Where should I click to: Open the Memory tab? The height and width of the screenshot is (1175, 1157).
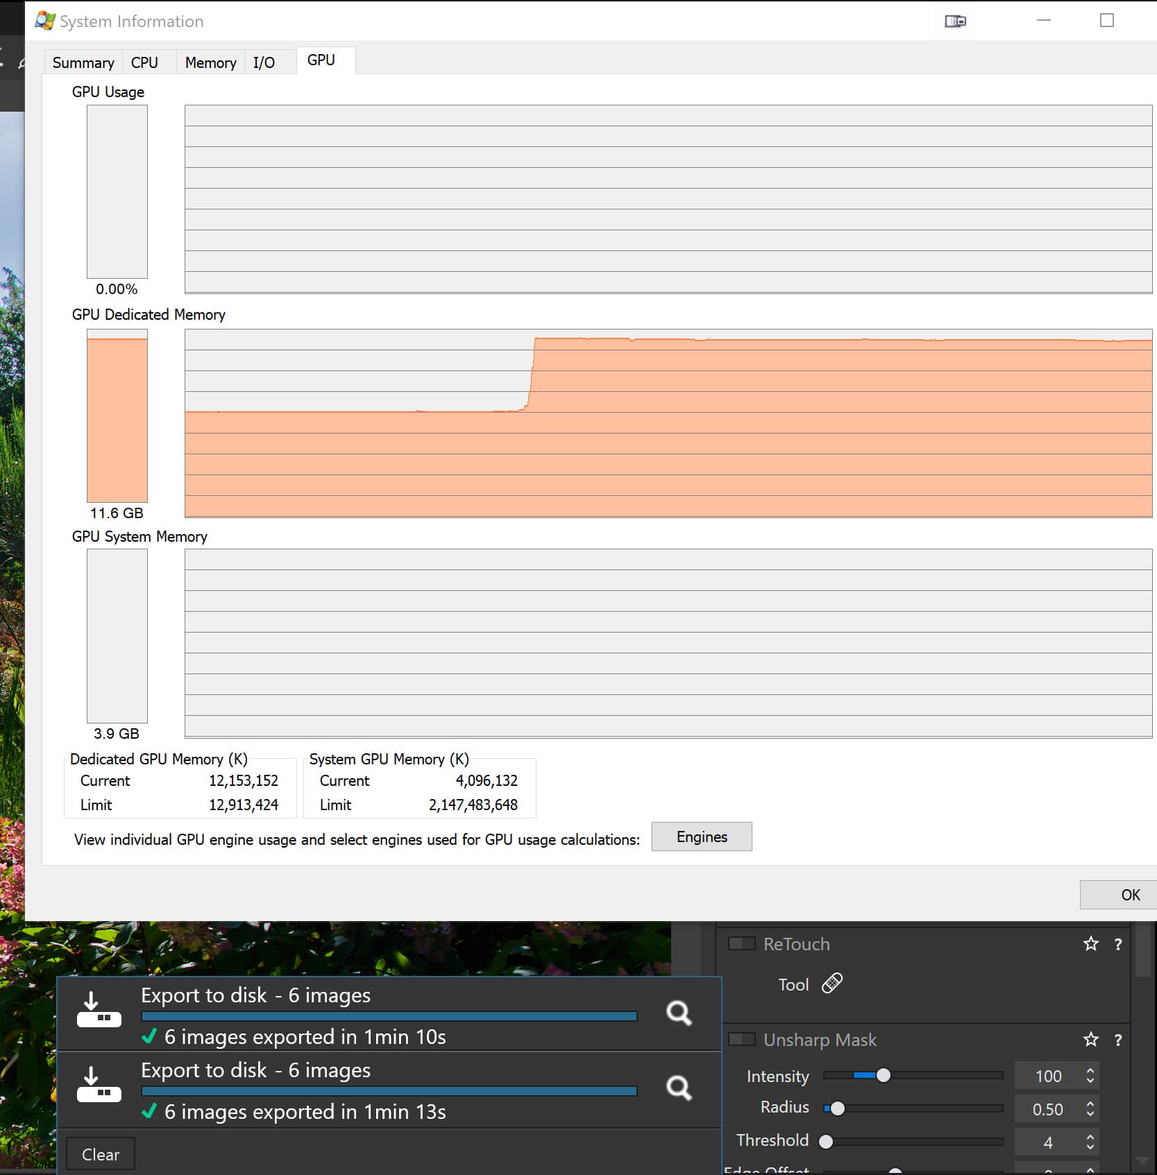210,62
